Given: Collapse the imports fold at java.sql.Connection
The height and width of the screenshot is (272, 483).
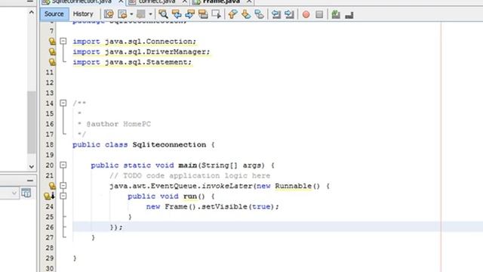Looking at the screenshot, I should coord(63,41).
